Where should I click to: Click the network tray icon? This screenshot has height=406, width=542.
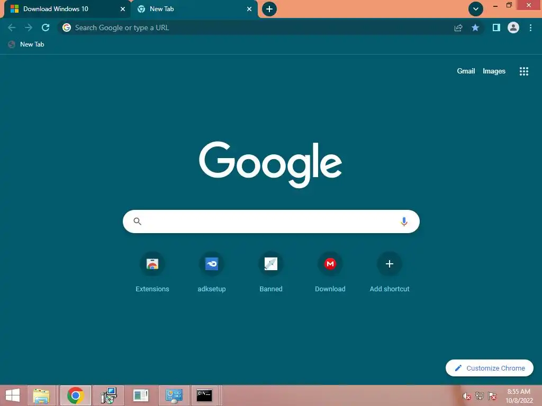tap(479, 396)
